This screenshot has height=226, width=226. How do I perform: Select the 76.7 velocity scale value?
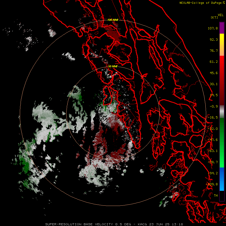tap(214, 50)
